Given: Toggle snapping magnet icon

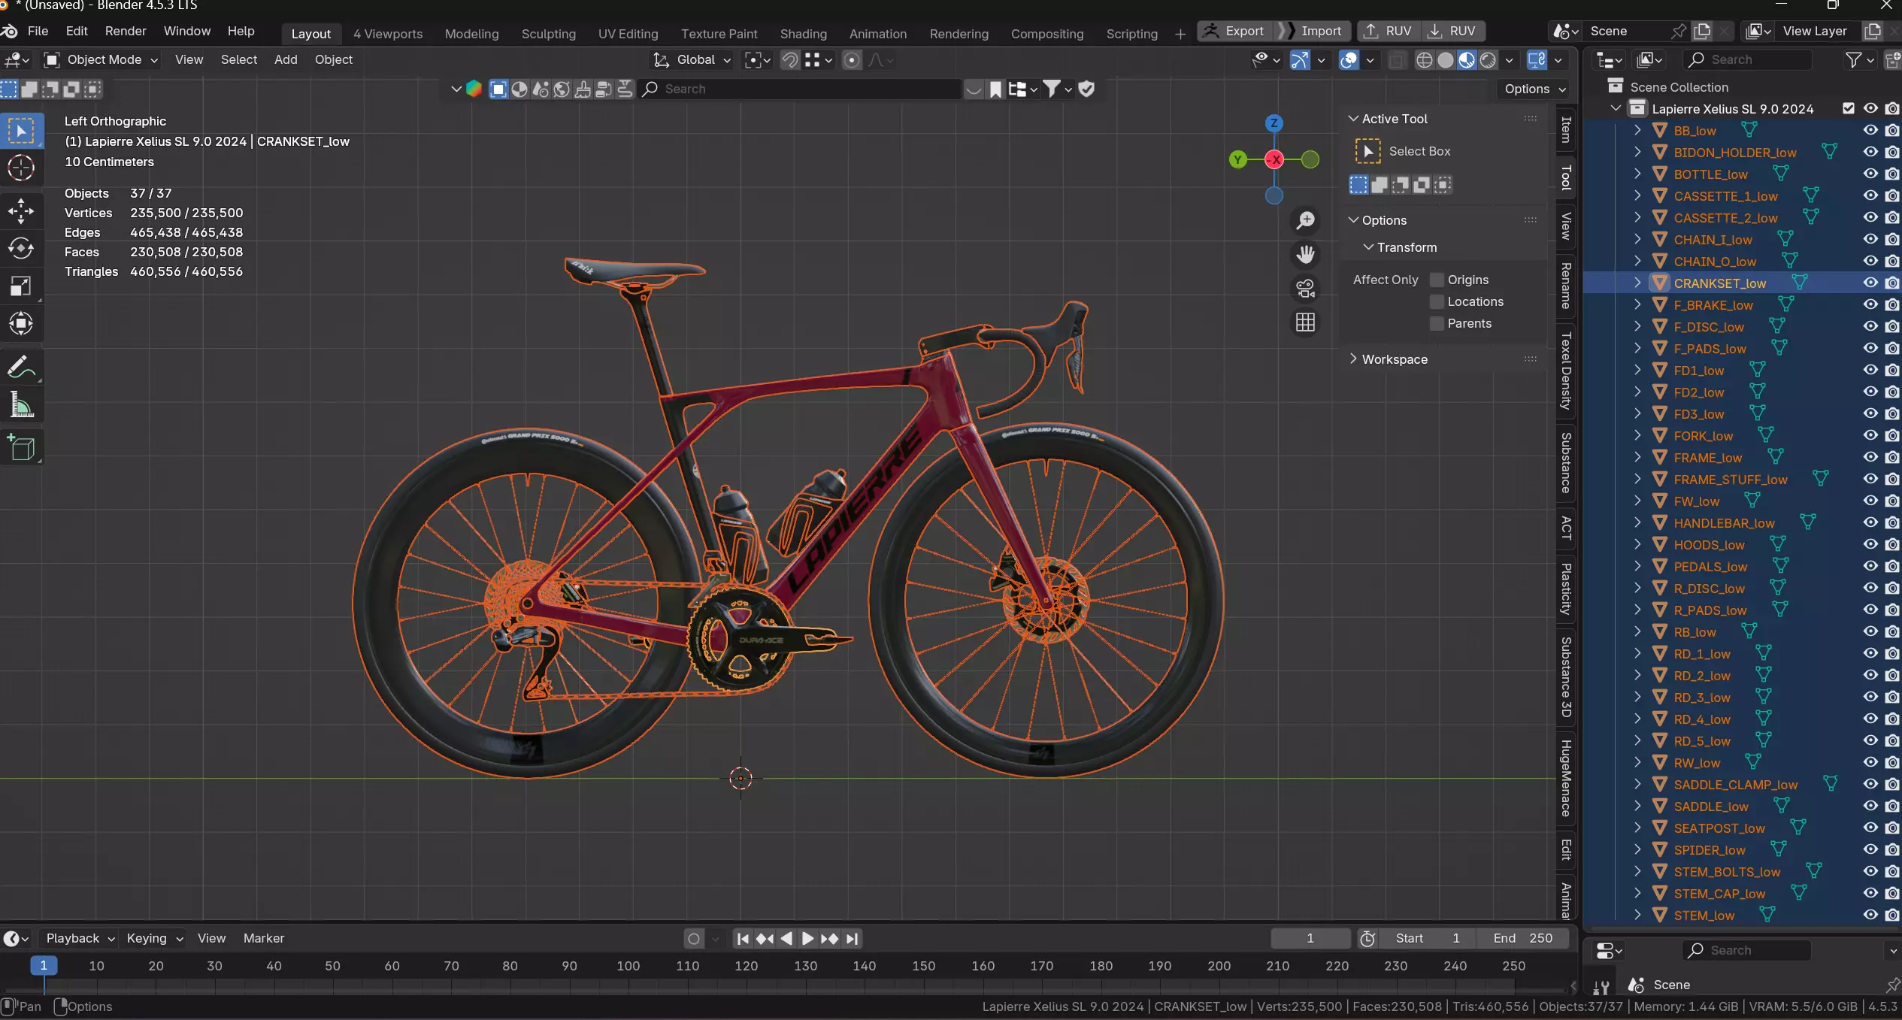Looking at the screenshot, I should pyautogui.click(x=790, y=60).
